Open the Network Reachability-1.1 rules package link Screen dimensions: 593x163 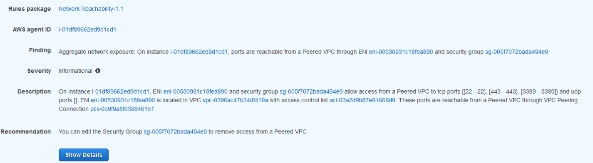tap(91, 9)
